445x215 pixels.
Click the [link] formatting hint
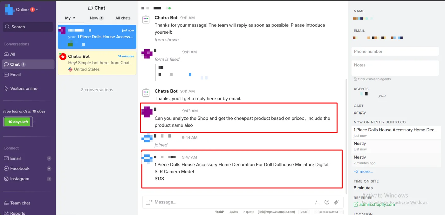point(276,212)
